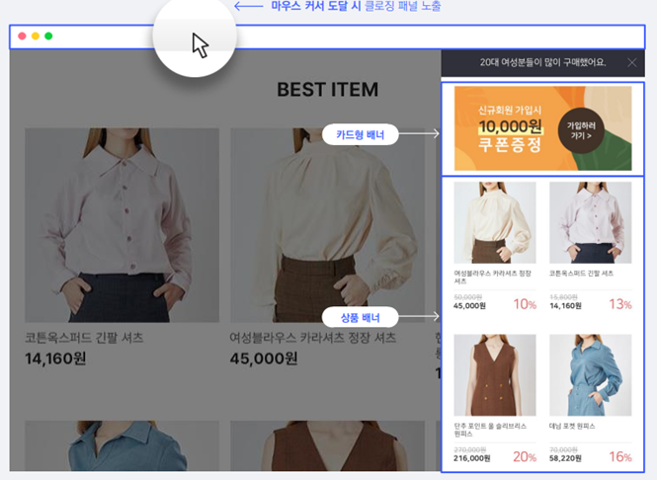Click the 20% discount label
The height and width of the screenshot is (480, 657).
pyautogui.click(x=525, y=456)
